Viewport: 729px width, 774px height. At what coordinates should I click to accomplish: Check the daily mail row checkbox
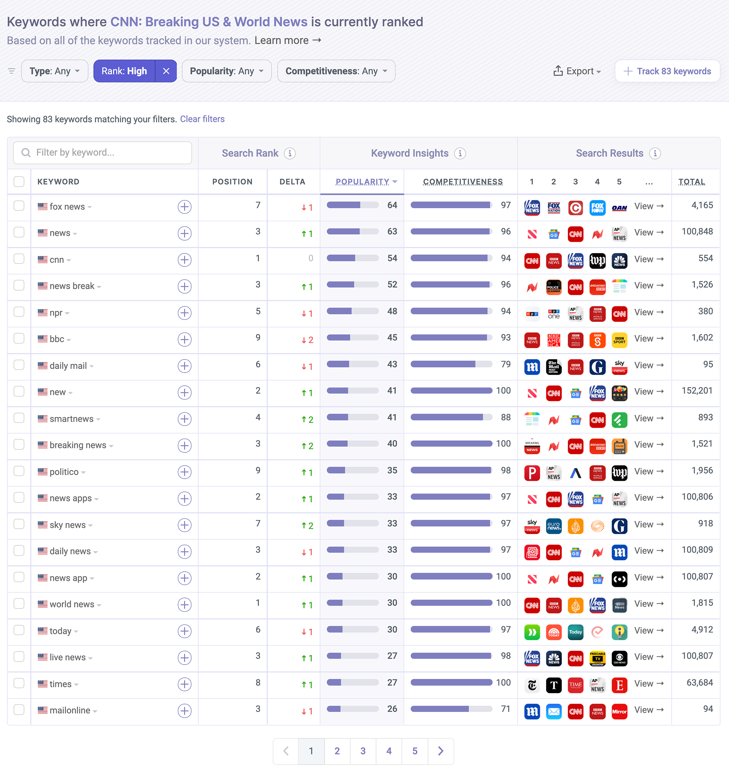click(x=19, y=365)
